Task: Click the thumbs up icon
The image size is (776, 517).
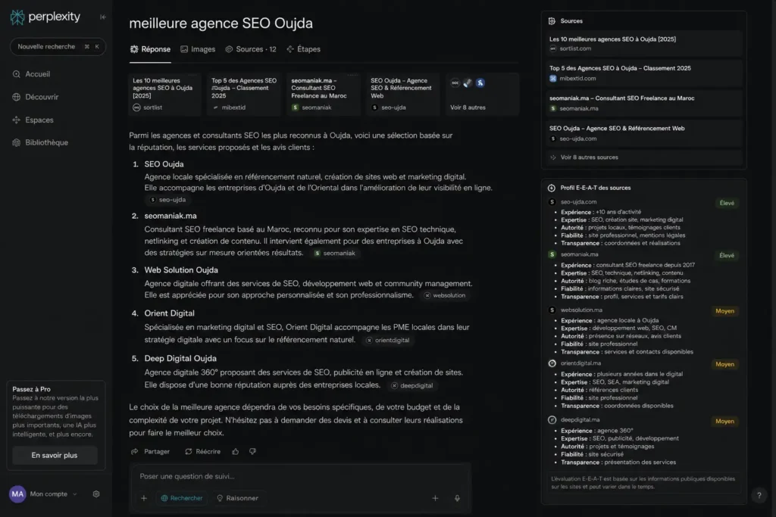Action: (236, 451)
